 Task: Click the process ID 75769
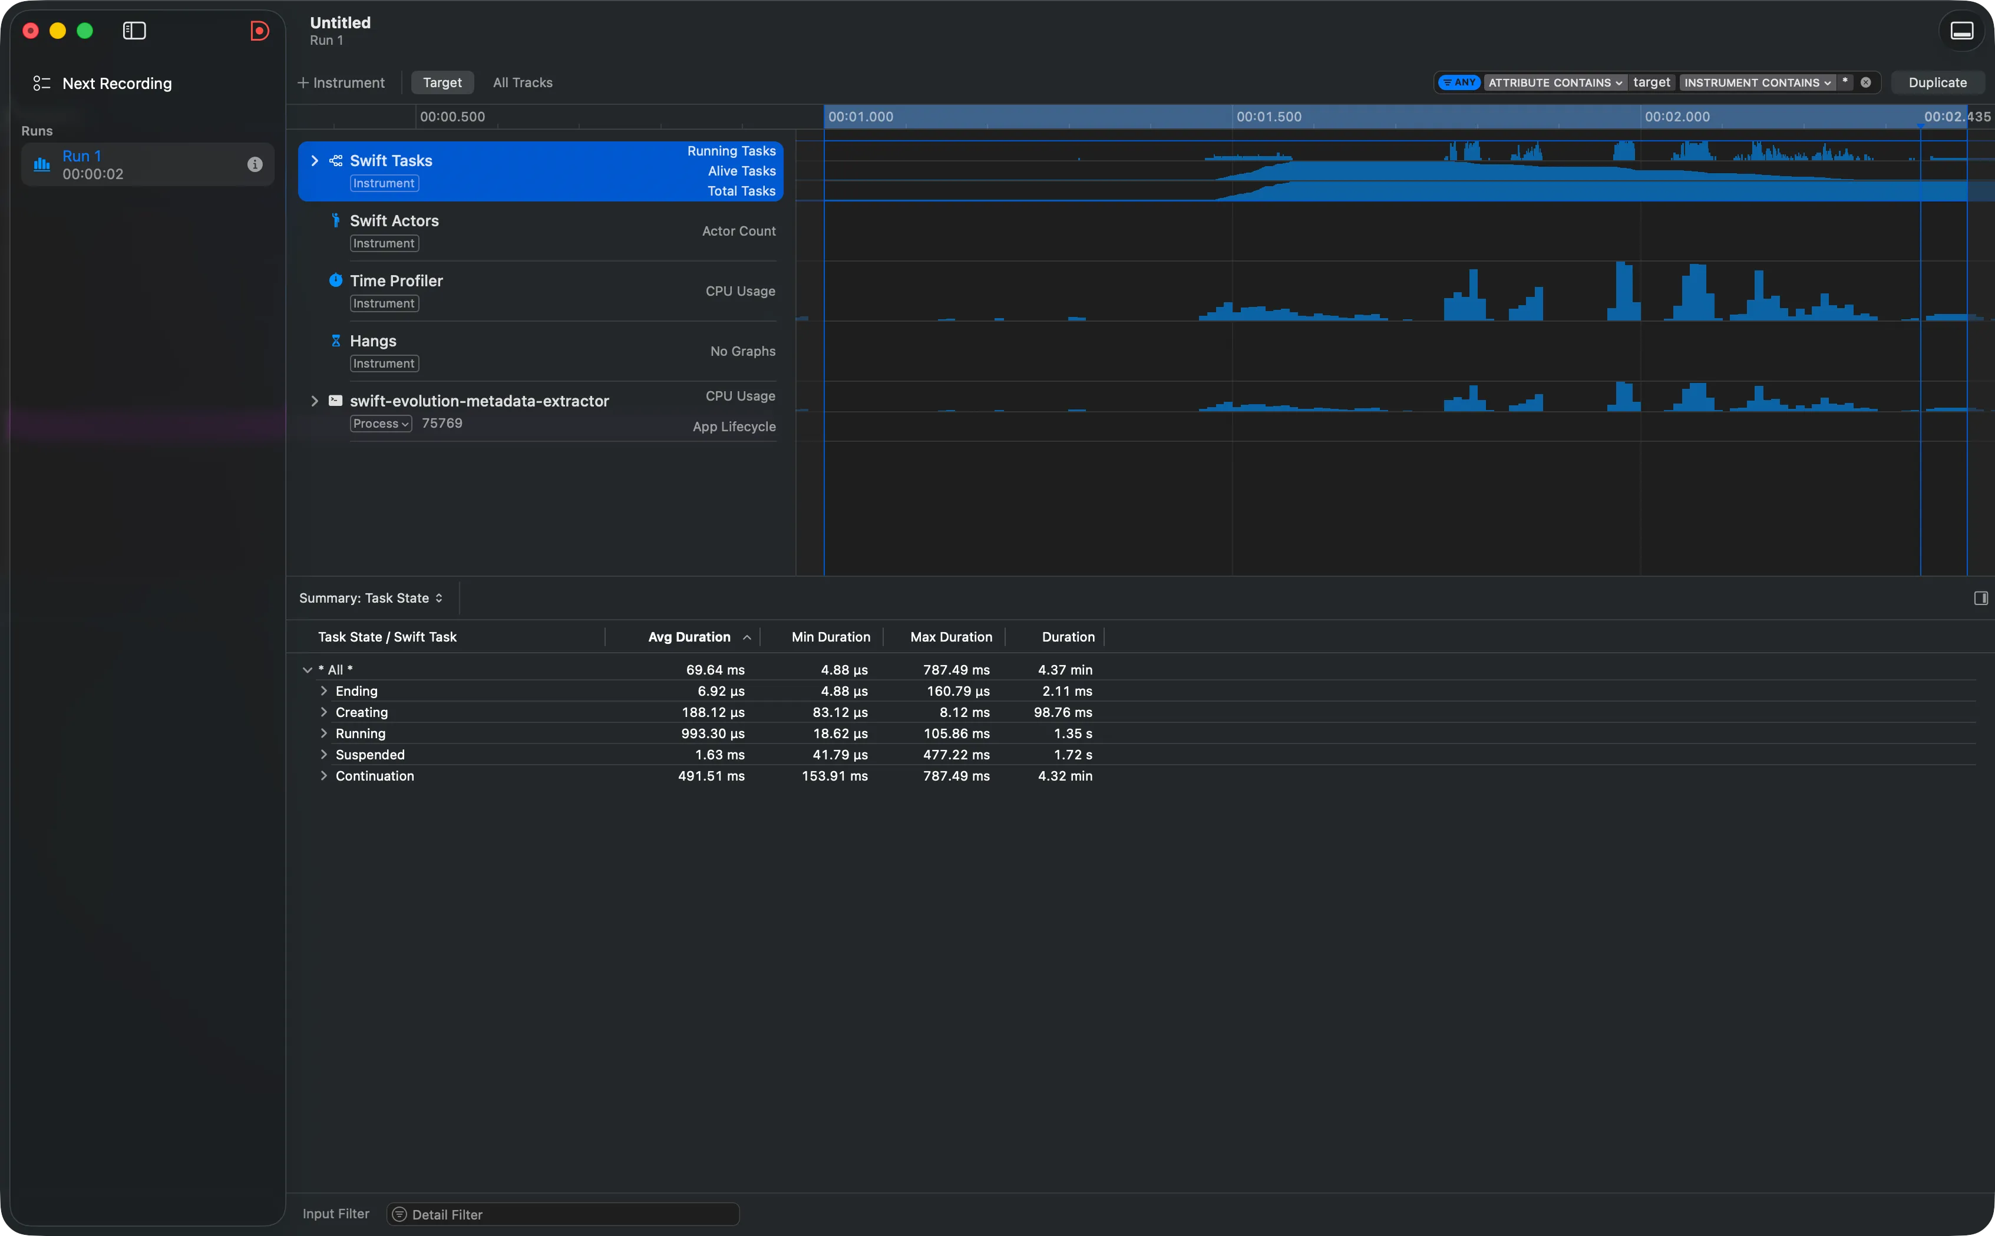(442, 424)
